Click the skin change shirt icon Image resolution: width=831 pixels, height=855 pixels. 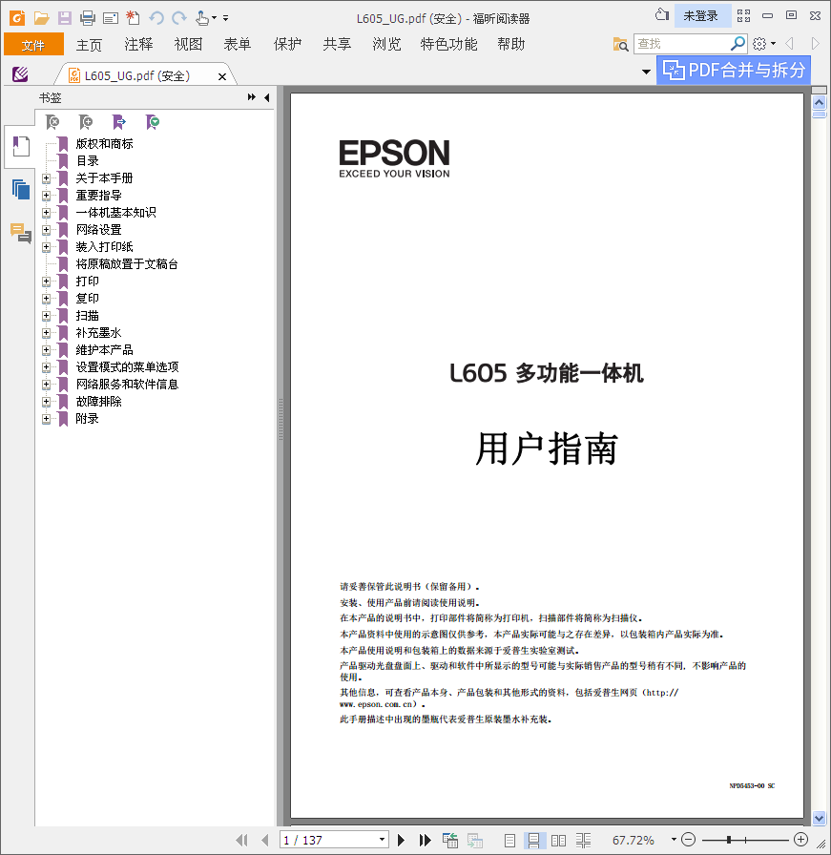[x=662, y=14]
